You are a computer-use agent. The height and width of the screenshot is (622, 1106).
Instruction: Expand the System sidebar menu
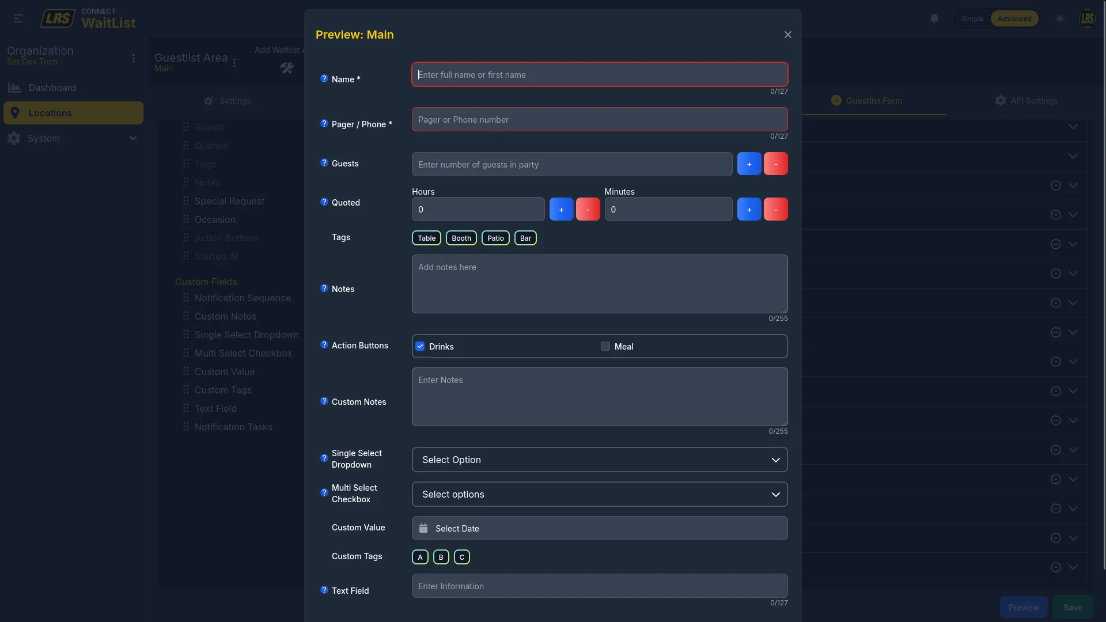73,138
